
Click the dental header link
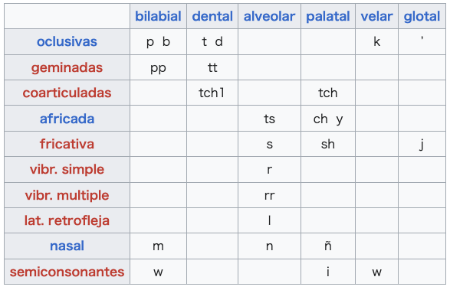(x=212, y=16)
